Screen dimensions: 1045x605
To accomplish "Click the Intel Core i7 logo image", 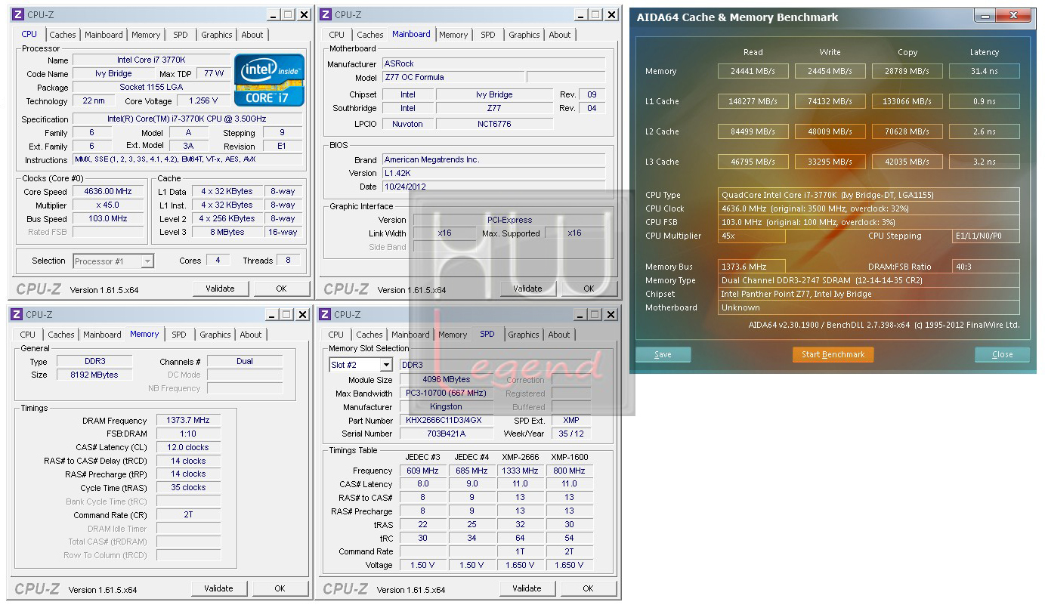I will pyautogui.click(x=270, y=79).
